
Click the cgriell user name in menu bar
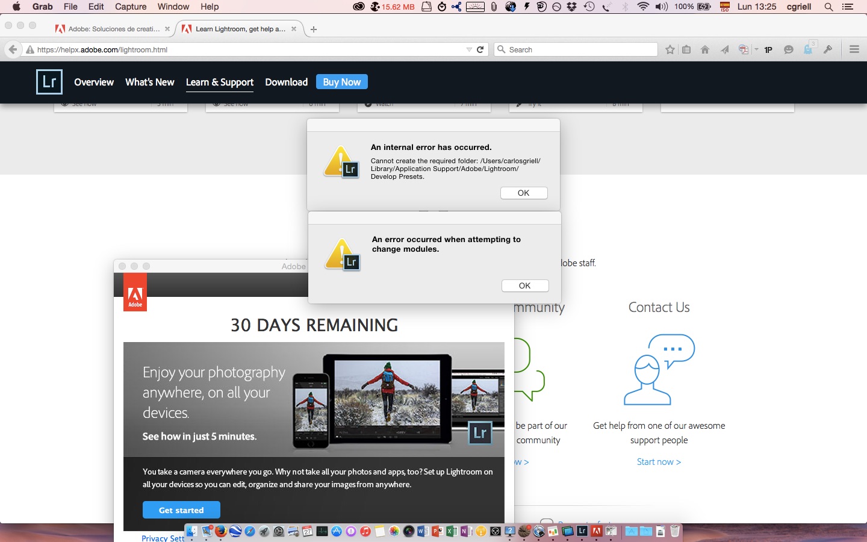pos(799,7)
